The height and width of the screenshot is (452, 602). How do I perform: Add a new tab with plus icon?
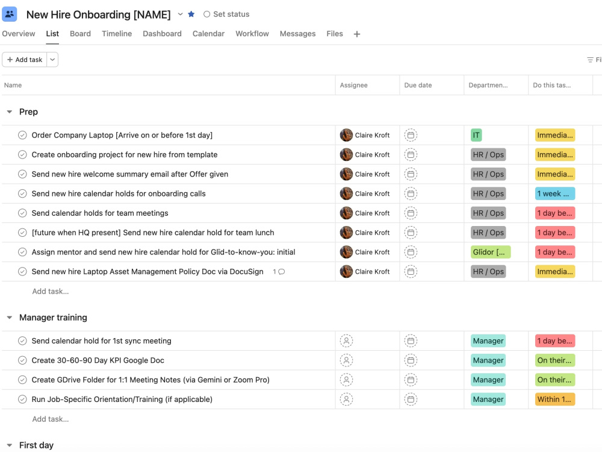[x=356, y=34]
